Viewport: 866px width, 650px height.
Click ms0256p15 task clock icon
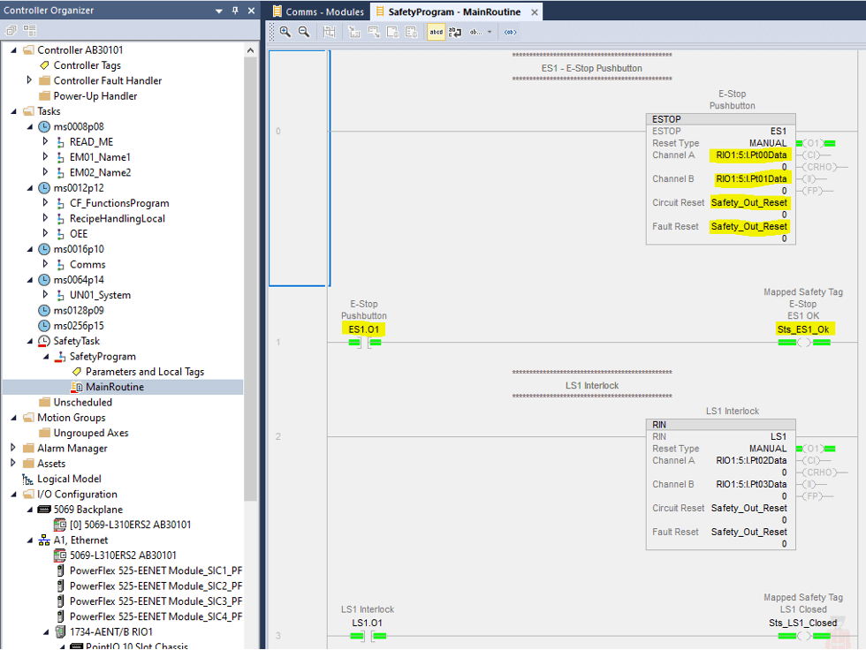click(x=44, y=326)
